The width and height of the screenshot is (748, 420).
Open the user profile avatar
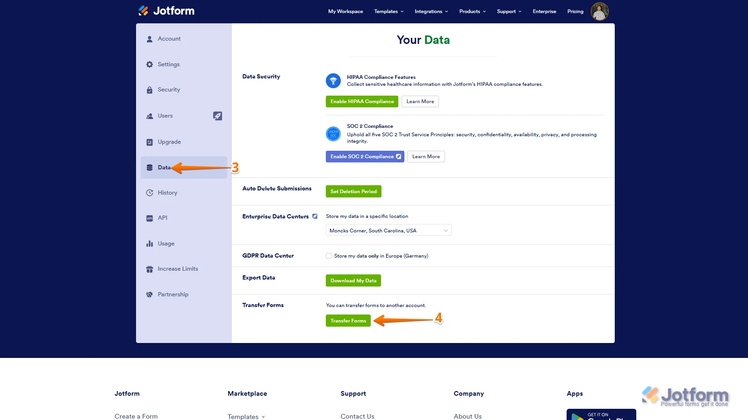pos(599,11)
